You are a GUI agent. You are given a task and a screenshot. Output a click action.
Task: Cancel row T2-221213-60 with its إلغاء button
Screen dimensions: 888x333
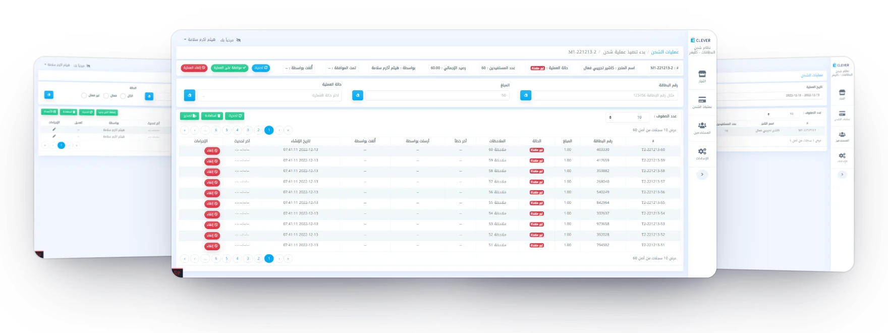point(212,151)
